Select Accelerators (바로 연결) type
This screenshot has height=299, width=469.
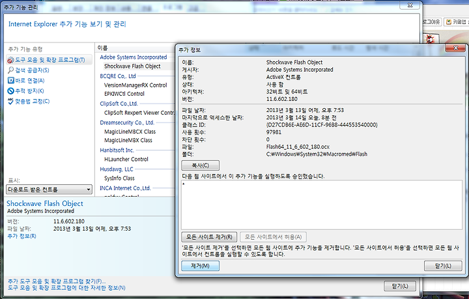pos(26,80)
